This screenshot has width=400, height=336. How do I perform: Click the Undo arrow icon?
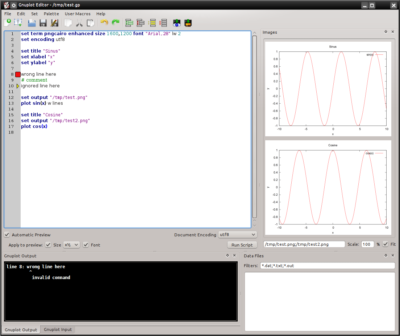[x=104, y=23]
